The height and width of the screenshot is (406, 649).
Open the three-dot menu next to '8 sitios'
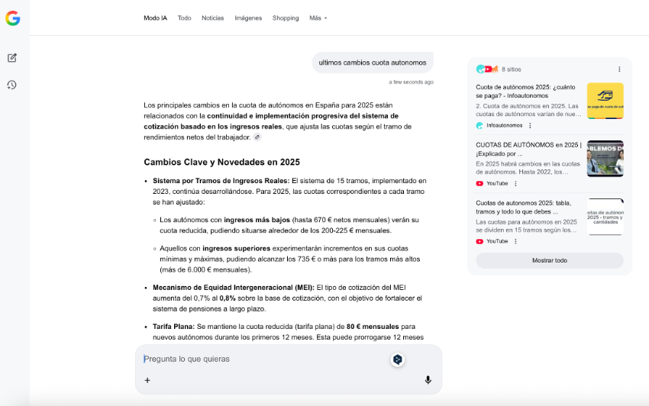click(619, 69)
